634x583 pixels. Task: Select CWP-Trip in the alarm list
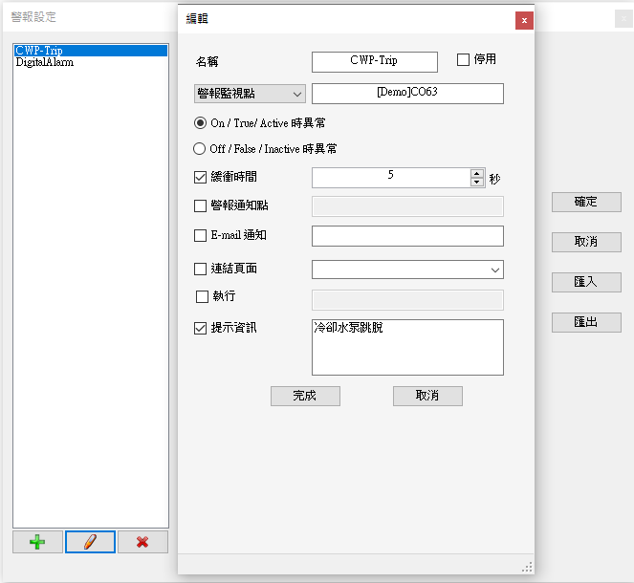coord(39,51)
